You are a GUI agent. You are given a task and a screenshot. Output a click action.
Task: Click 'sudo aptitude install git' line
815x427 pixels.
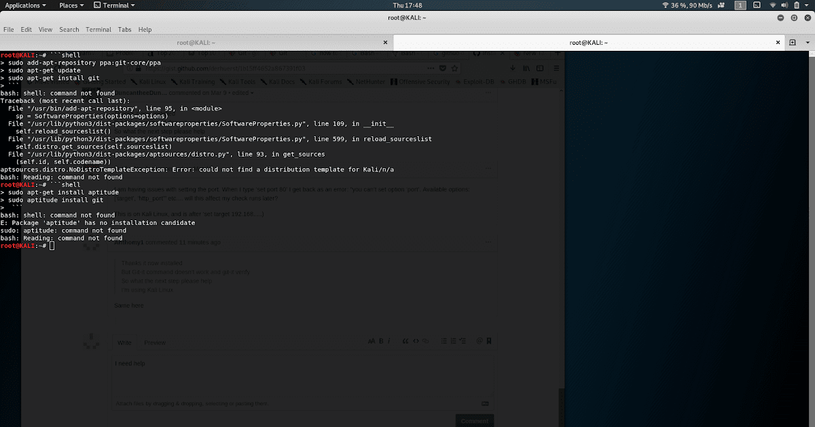click(56, 201)
